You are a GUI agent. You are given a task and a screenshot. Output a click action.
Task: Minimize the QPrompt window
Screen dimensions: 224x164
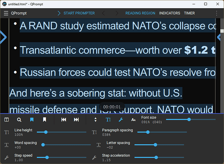pyautogui.click(x=194, y=4)
